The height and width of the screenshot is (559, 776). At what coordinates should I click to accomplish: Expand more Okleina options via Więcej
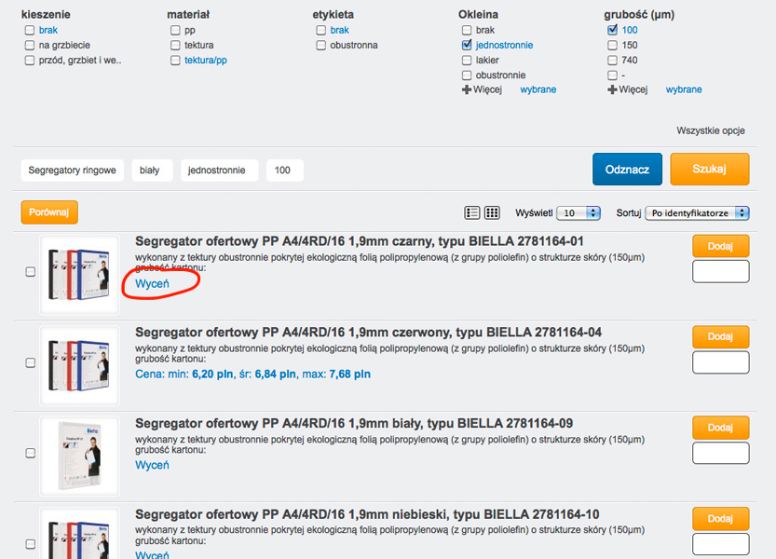click(487, 89)
